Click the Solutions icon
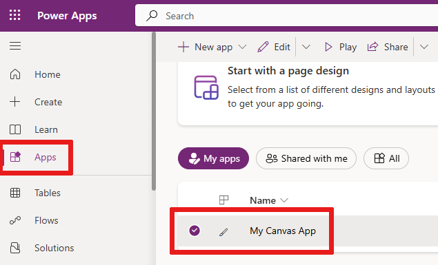 pyautogui.click(x=15, y=248)
